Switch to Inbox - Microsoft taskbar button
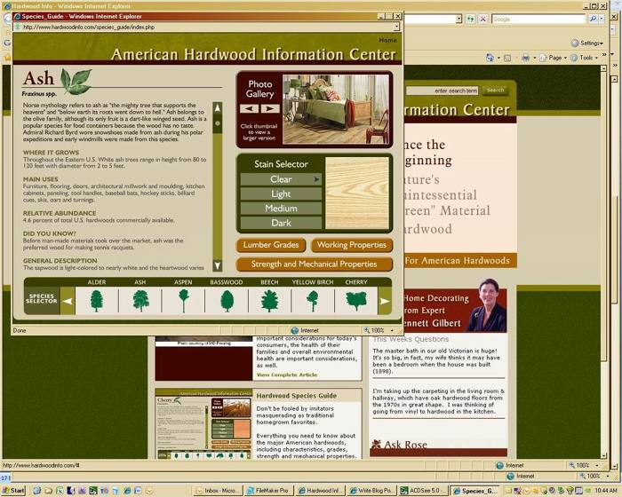The image size is (622, 497). pyautogui.click(x=218, y=491)
